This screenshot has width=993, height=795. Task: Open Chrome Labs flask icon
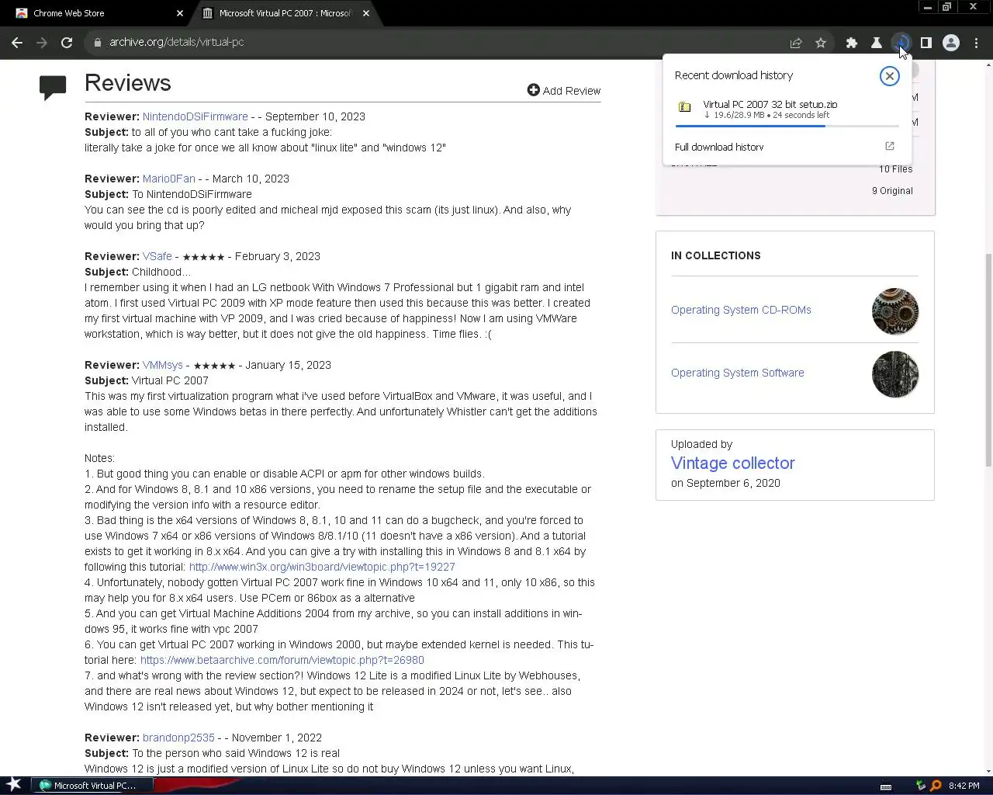877,43
